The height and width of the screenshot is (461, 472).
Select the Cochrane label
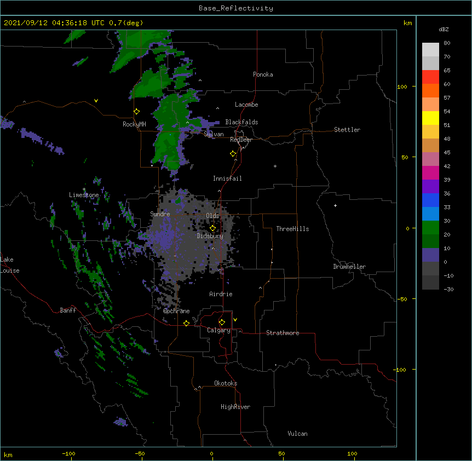tap(176, 311)
